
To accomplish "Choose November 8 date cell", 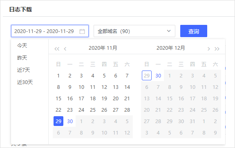I will coord(58,87).
